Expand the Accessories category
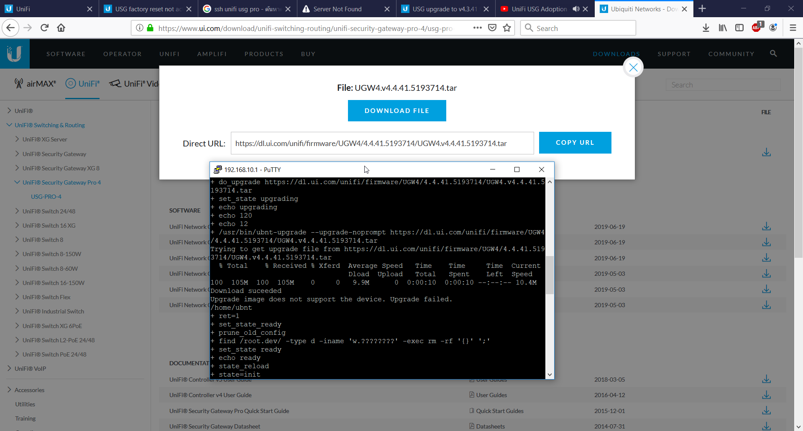 9,390
